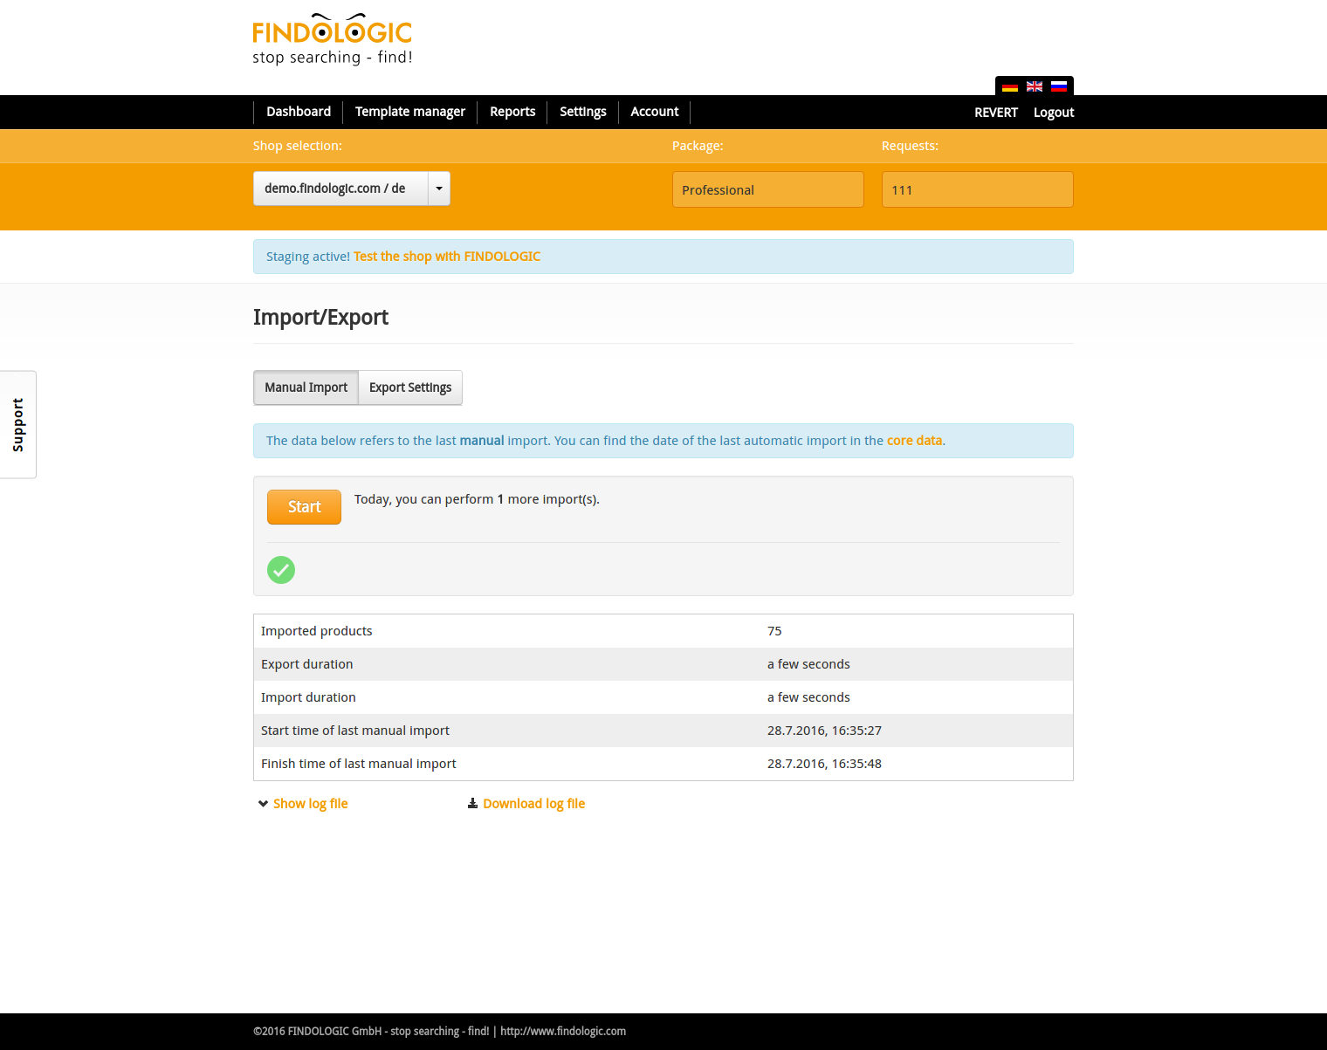Select the imported products value 75
The image size is (1327, 1050).
click(x=774, y=631)
